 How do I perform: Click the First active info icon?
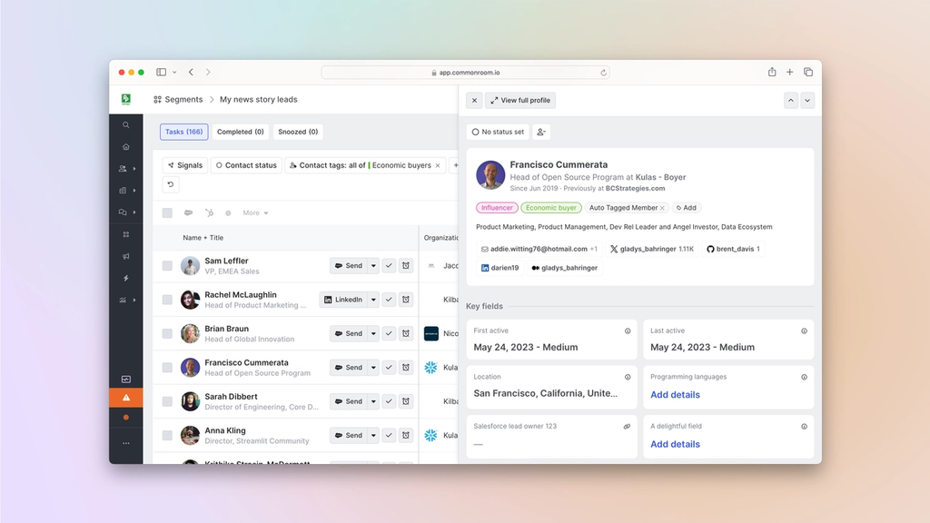628,331
